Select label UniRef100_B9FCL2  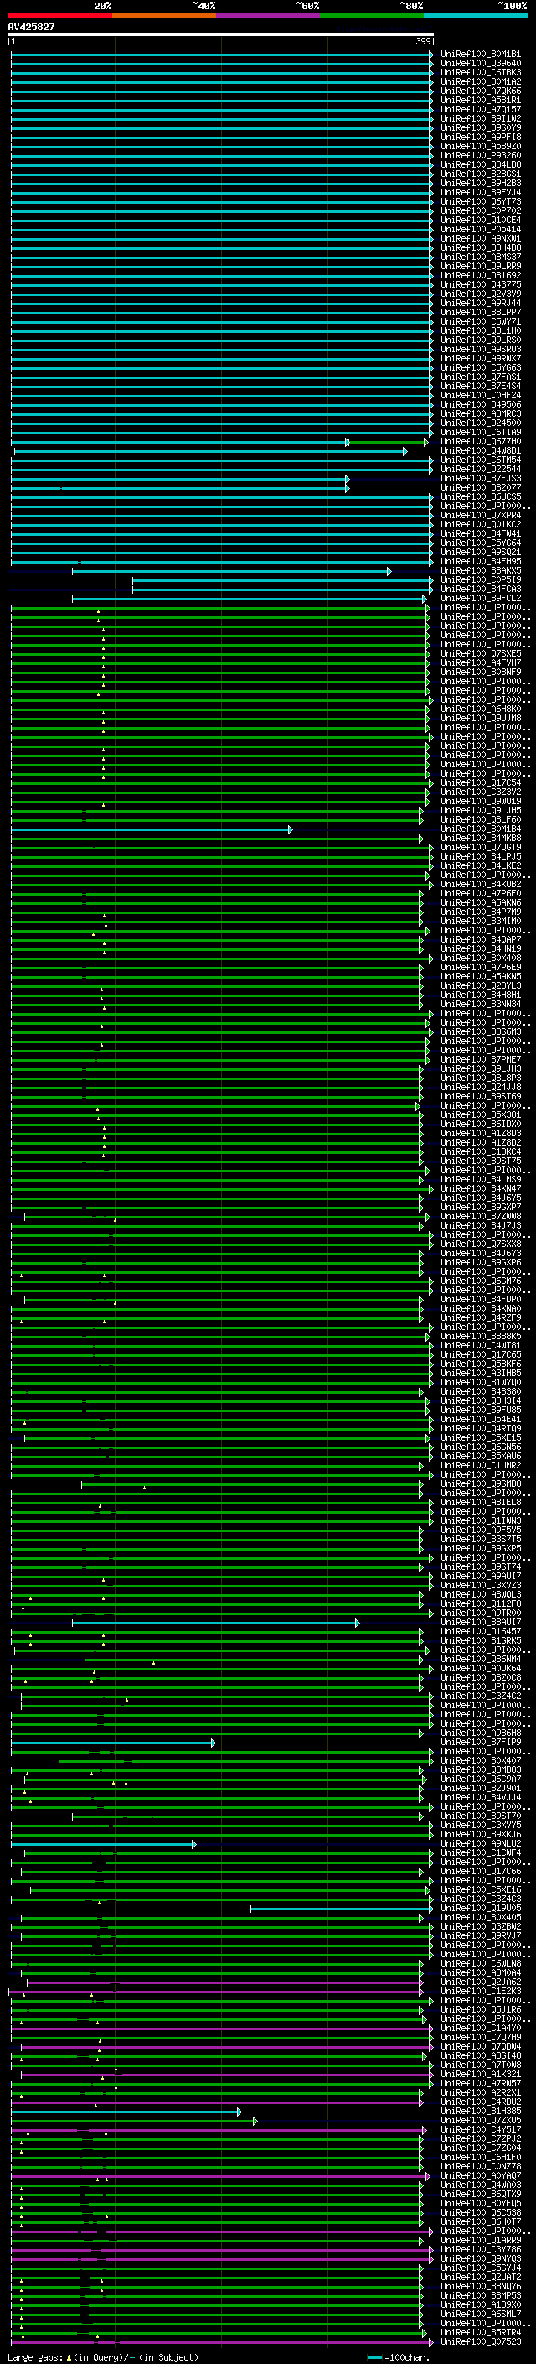(481, 599)
